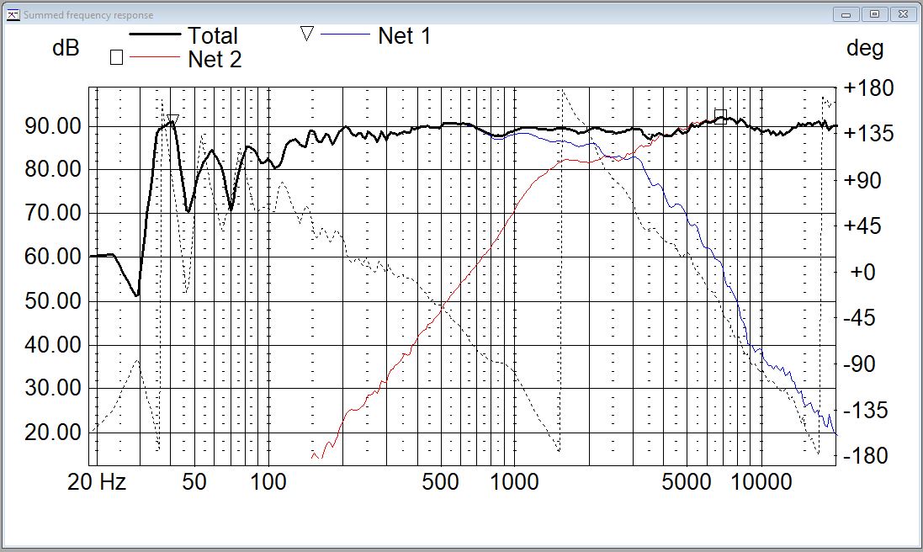Click the 20.00 dB axis label

pos(53,433)
